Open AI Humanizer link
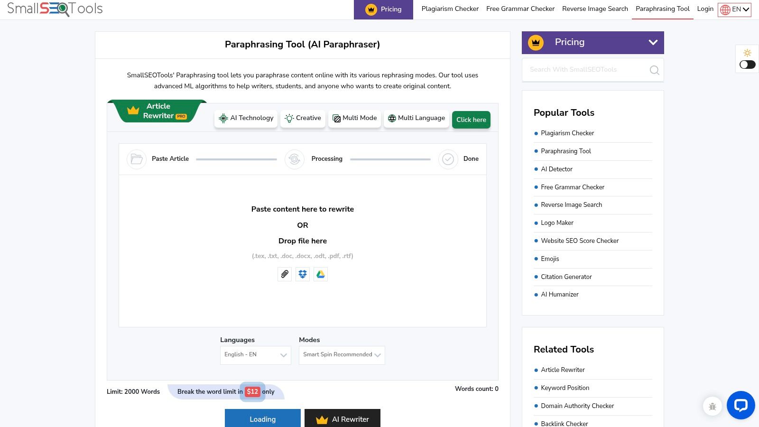 [x=560, y=295]
